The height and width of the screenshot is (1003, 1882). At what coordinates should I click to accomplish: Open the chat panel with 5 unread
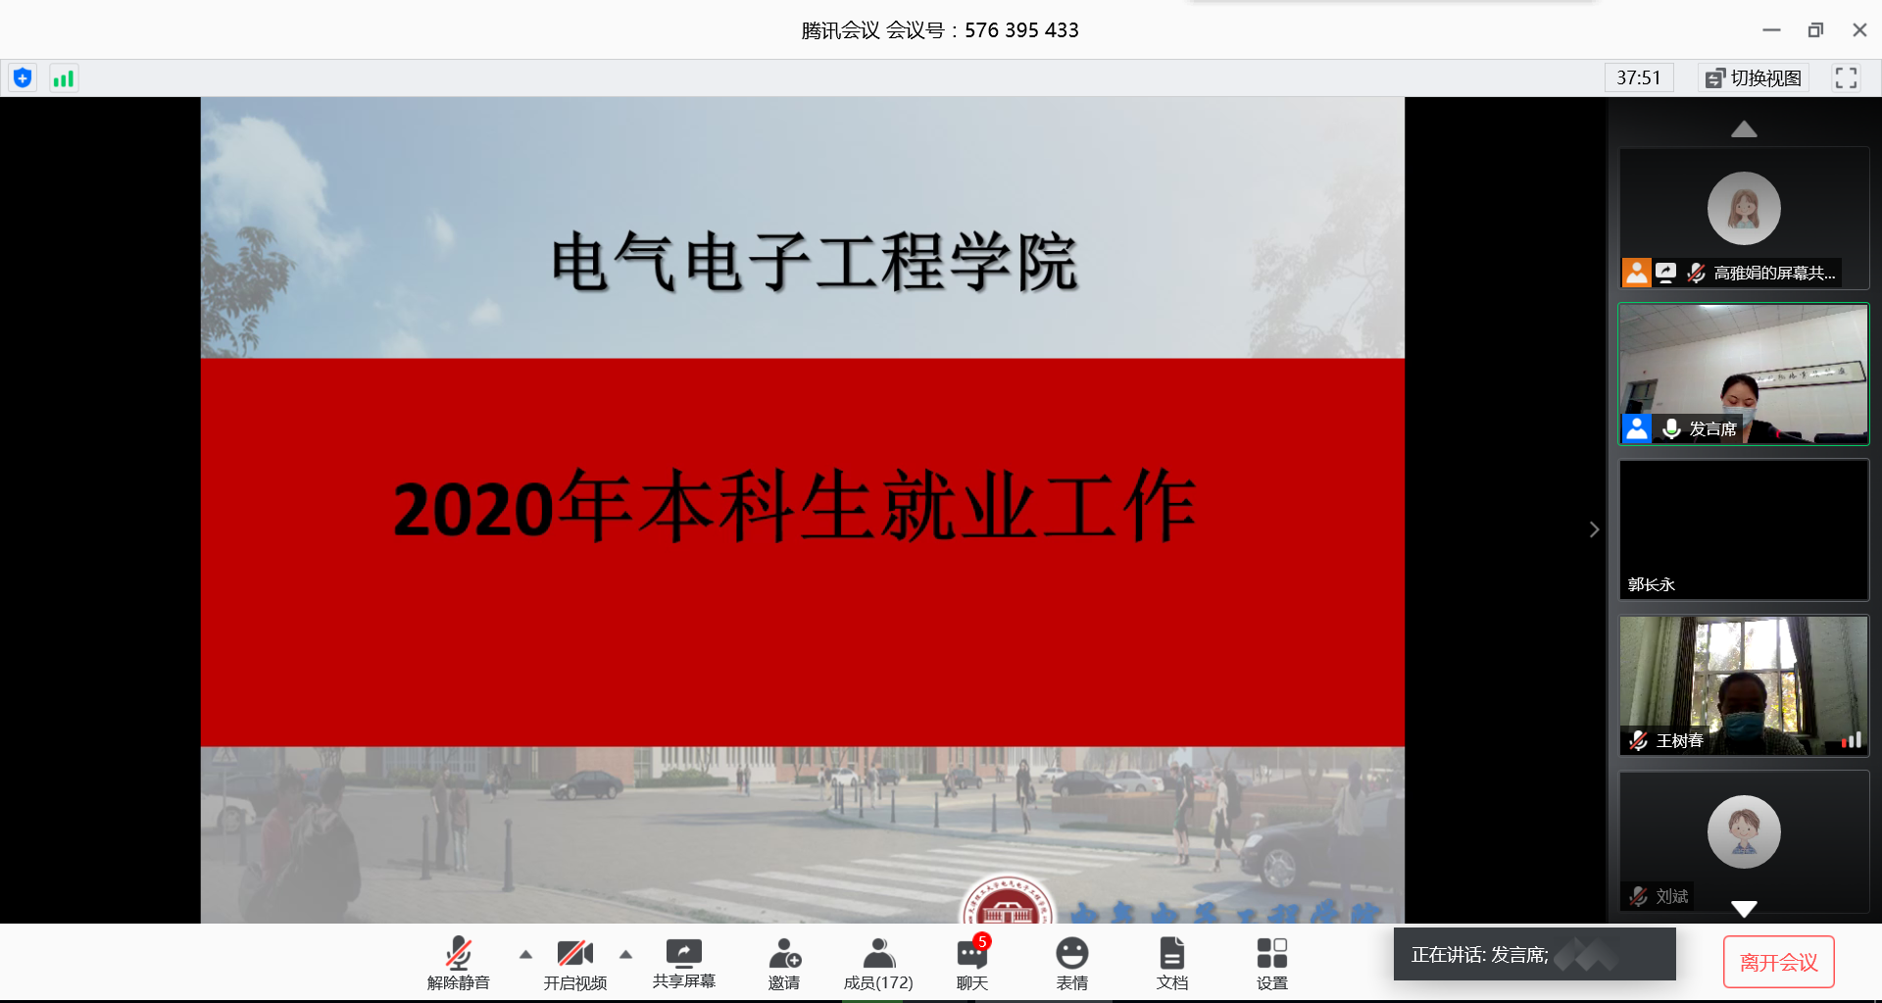pyautogui.click(x=972, y=963)
